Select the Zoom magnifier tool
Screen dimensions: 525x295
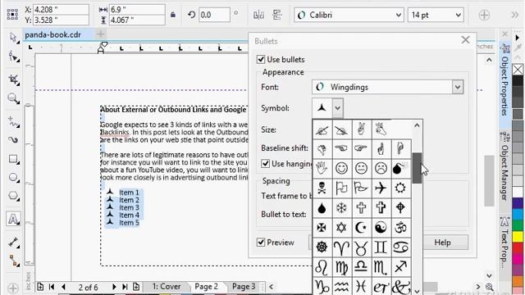click(13, 98)
